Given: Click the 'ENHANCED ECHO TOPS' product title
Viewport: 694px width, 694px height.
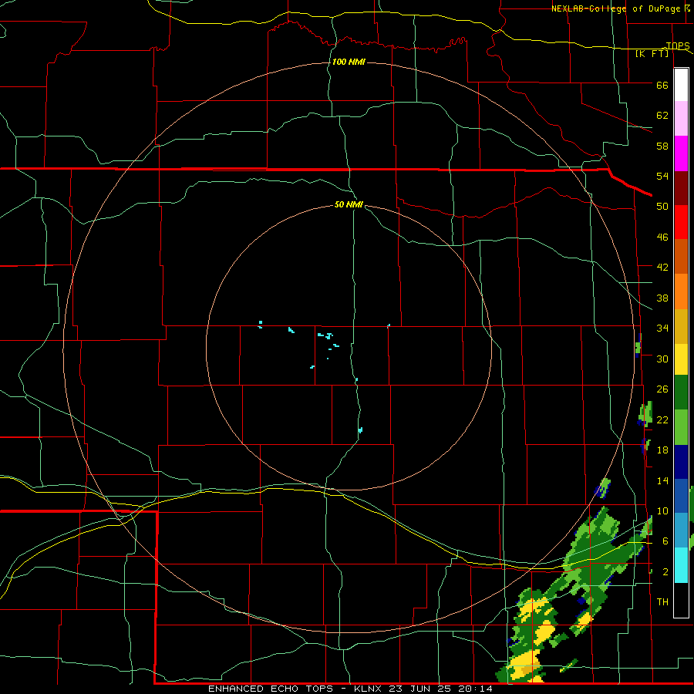Looking at the screenshot, I should [271, 689].
